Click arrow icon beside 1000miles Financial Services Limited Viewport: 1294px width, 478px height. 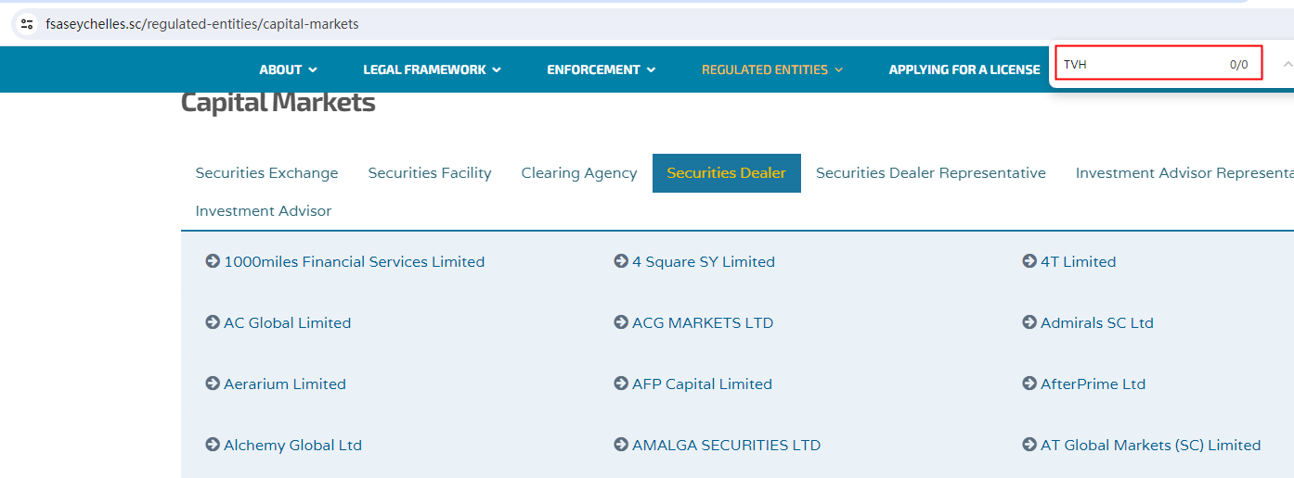coord(213,262)
